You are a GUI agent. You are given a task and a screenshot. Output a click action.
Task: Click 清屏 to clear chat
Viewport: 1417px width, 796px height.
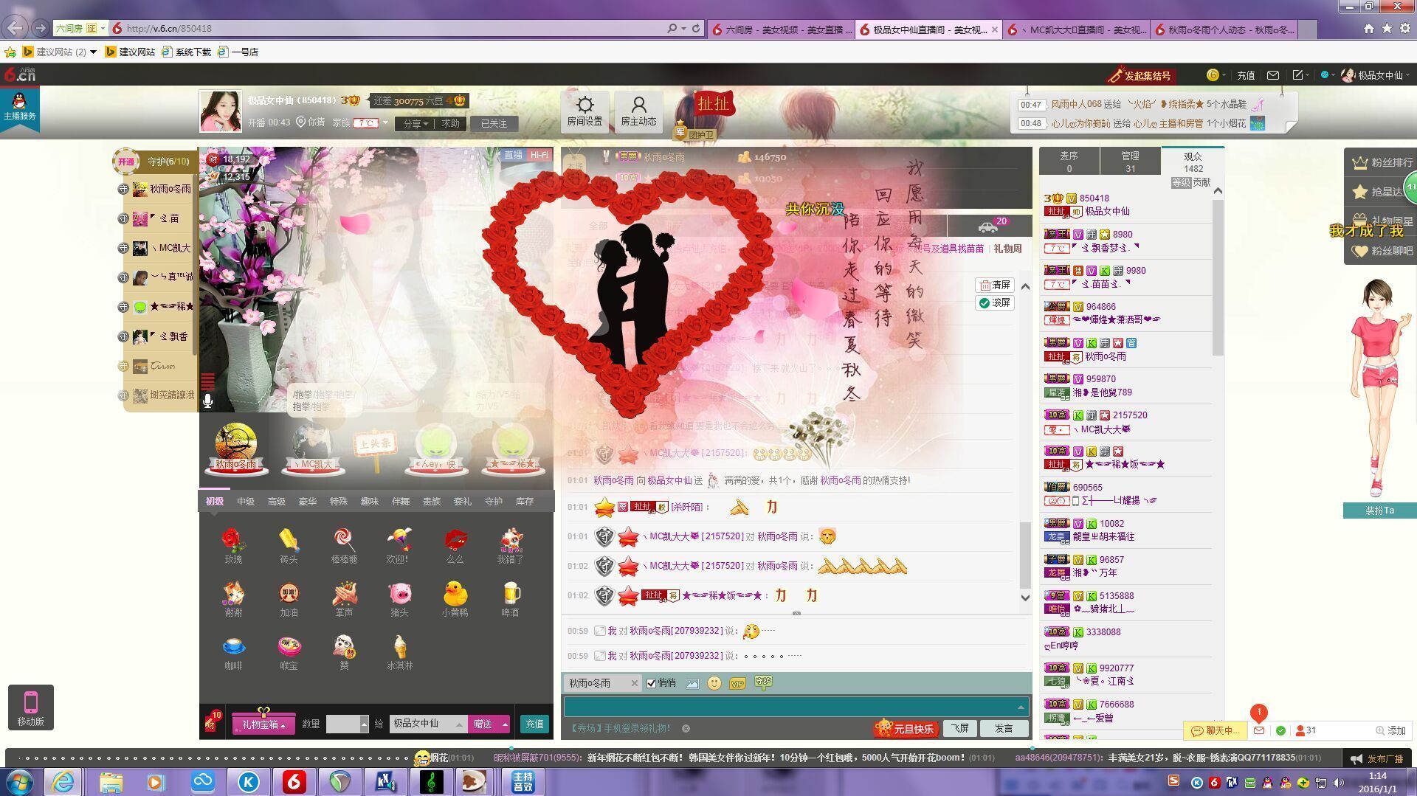pos(994,285)
